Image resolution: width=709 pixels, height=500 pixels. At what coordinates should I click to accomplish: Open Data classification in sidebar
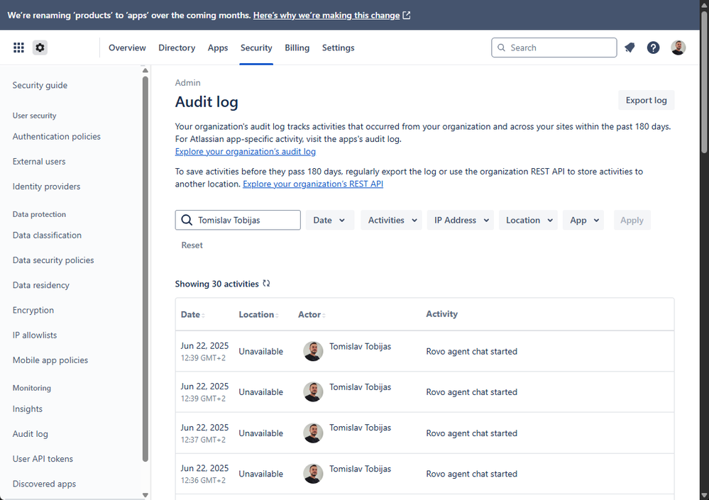tap(47, 235)
